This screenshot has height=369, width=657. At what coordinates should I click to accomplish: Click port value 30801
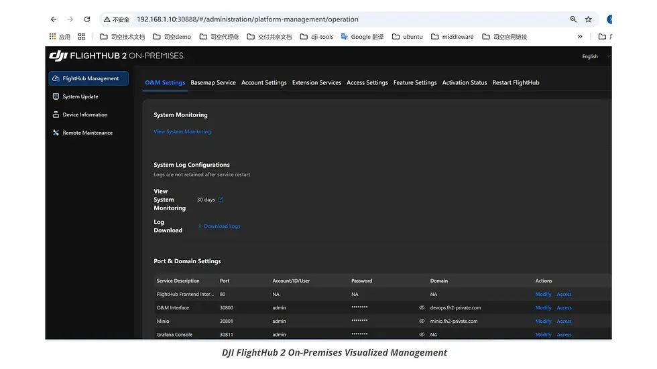pos(227,321)
